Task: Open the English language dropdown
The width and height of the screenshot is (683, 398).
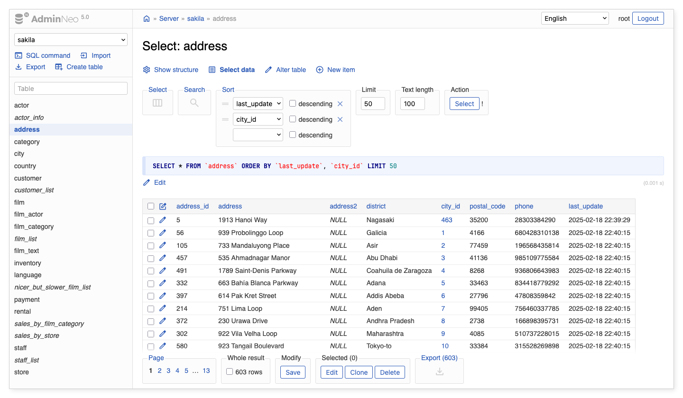Action: click(574, 18)
